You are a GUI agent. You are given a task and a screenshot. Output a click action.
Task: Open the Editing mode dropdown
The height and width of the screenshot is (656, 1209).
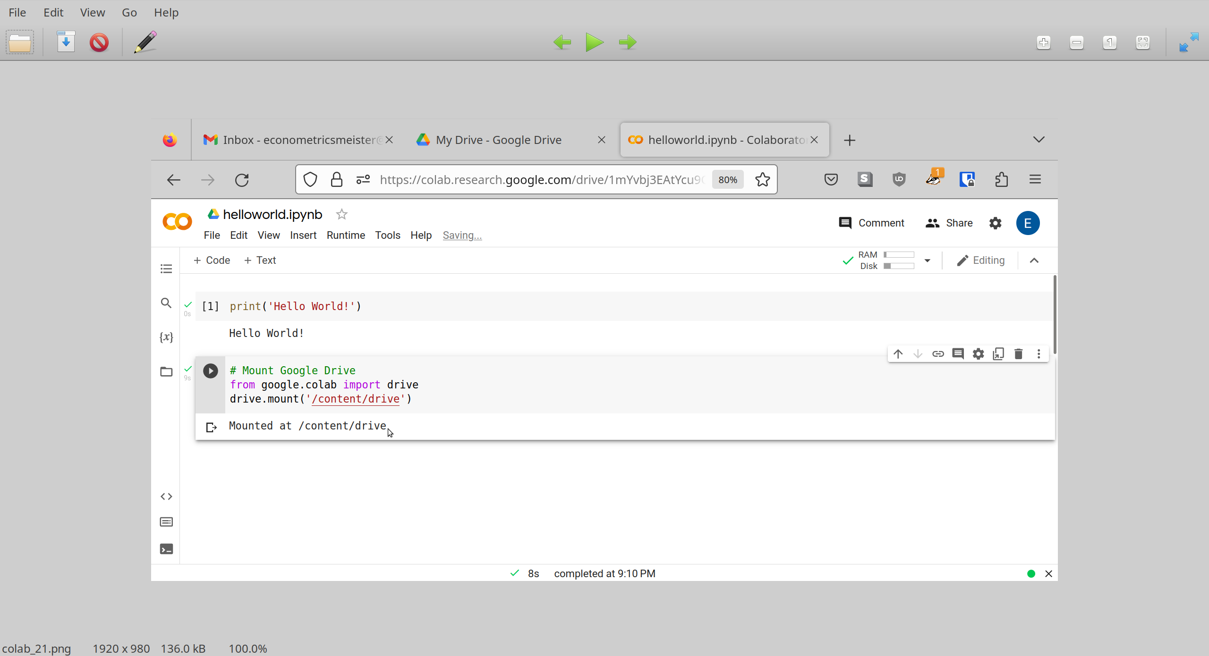coord(980,261)
